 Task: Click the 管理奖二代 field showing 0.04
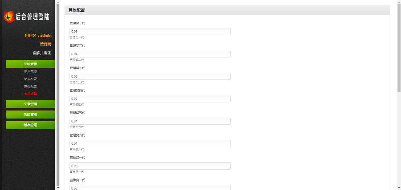150,54
